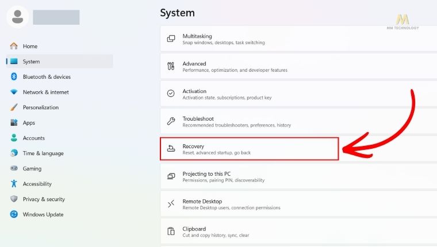Open Time & language settings
437x247 pixels.
[60, 153]
